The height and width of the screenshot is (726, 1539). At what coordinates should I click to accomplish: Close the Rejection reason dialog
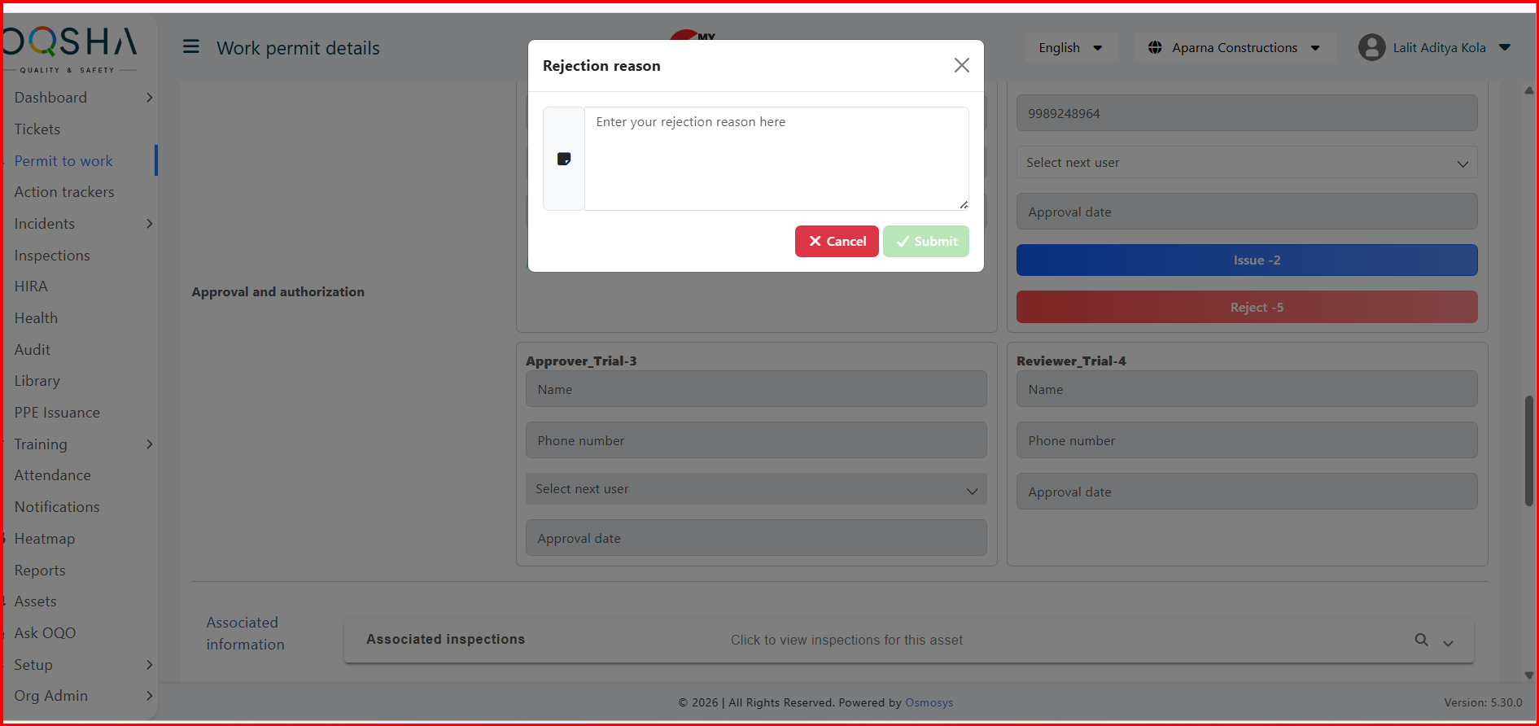pyautogui.click(x=961, y=65)
